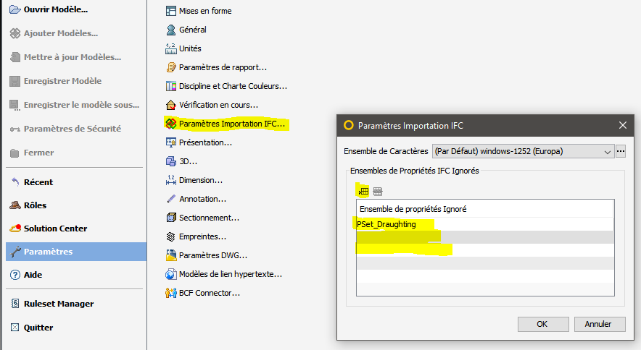Open the 3D settings icon
This screenshot has height=350, width=641.
click(x=171, y=161)
